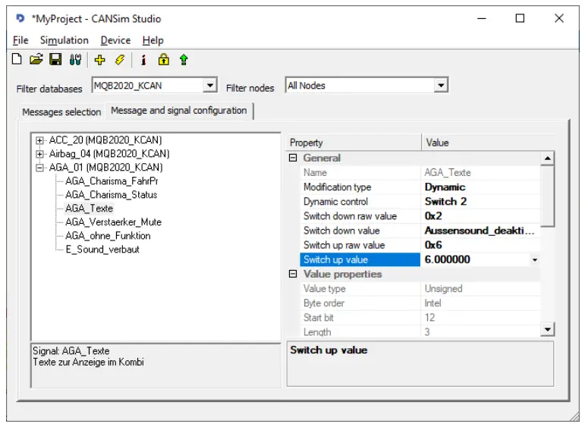This screenshot has width=585, height=424.
Task: Click the yellow plus add icon
Action: click(100, 60)
